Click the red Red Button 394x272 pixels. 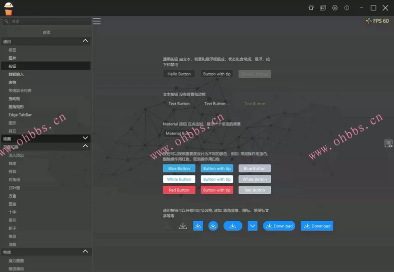click(179, 190)
